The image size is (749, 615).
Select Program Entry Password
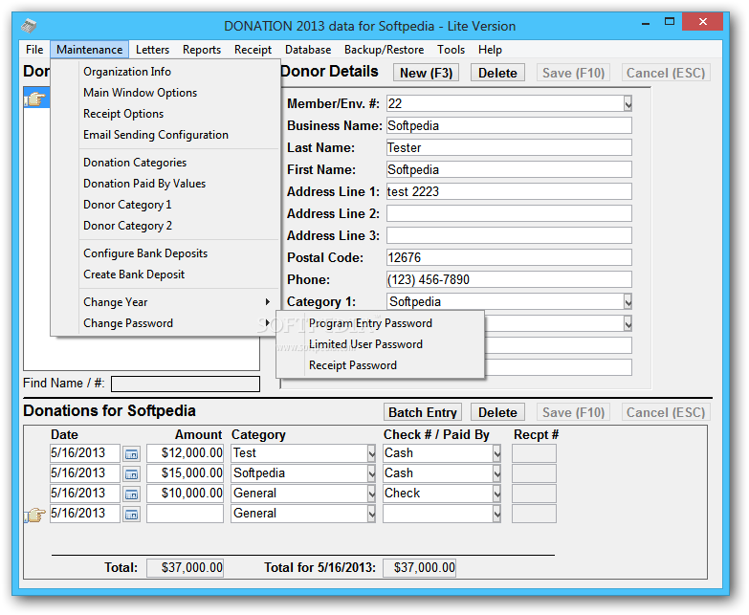pos(380,323)
